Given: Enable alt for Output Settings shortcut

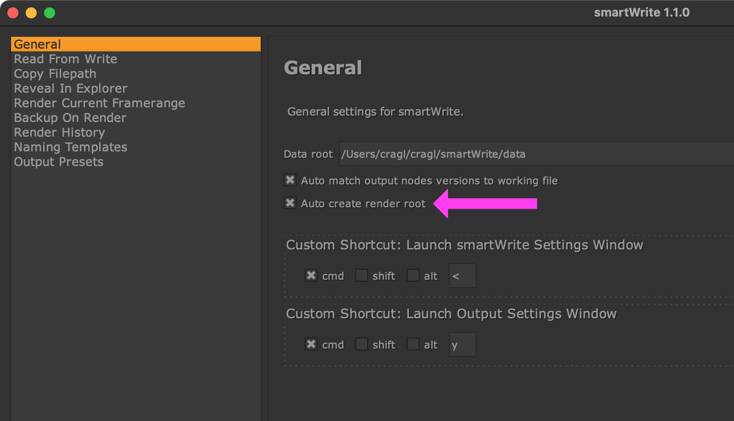Looking at the screenshot, I should (413, 344).
